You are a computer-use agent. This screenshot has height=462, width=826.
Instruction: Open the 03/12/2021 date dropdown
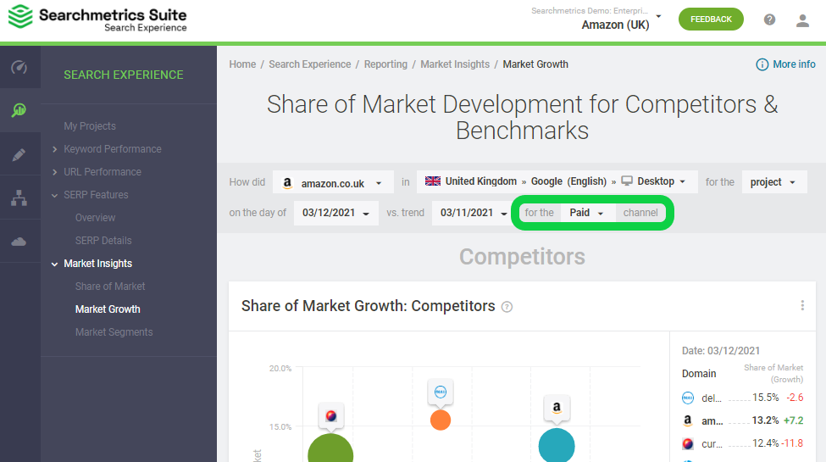(336, 213)
